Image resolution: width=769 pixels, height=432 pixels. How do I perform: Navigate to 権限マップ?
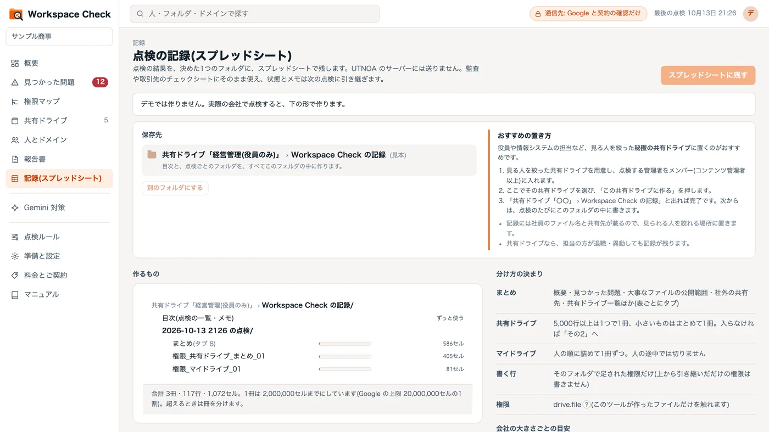pyautogui.click(x=59, y=102)
